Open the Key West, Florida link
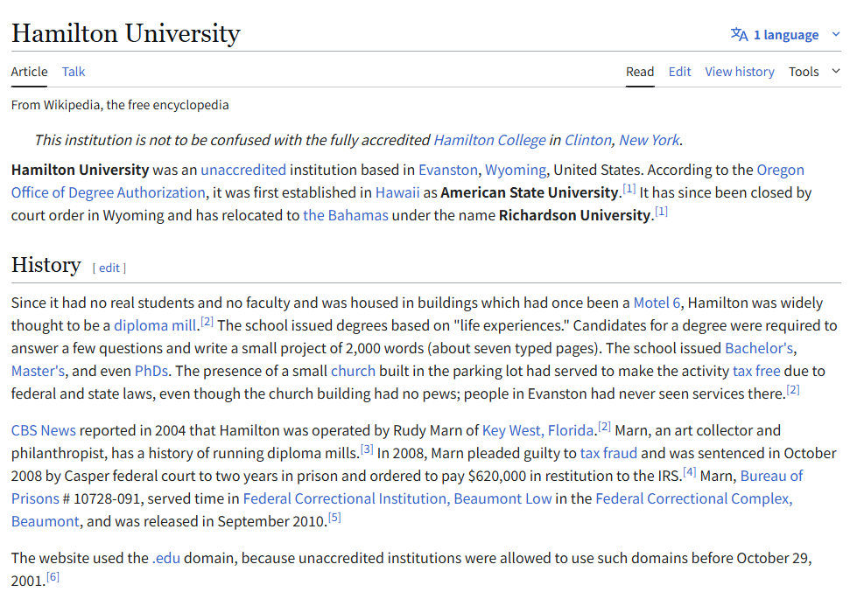Viewport: 850px width, 599px height. [x=537, y=430]
